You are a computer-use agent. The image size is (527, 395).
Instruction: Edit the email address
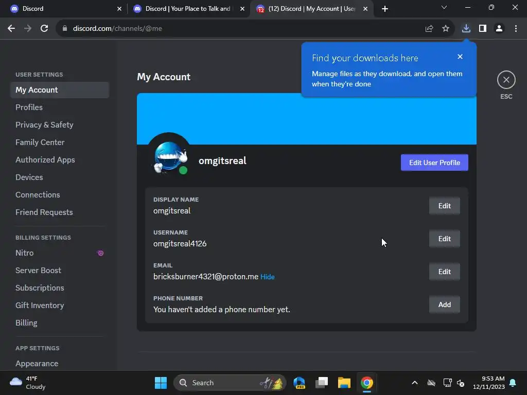click(x=444, y=272)
